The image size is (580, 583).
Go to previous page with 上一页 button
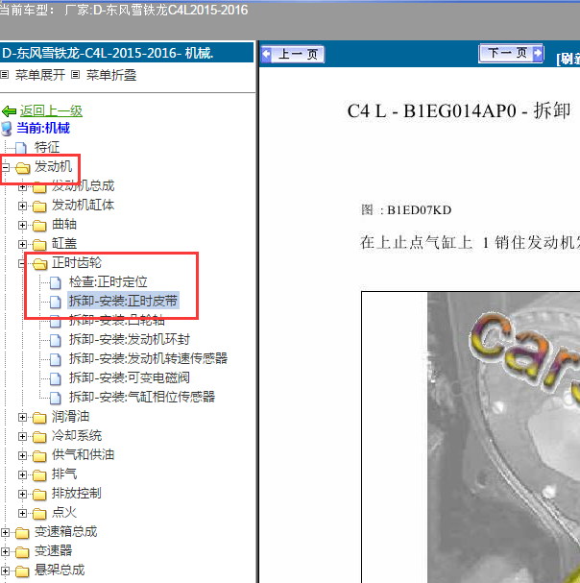[x=293, y=55]
